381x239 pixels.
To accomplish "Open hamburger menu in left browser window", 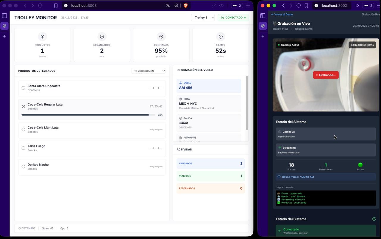I will (x=248, y=5).
